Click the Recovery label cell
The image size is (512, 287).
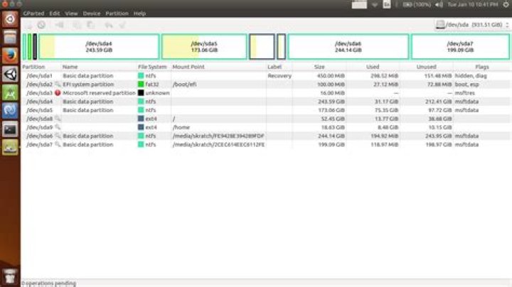point(279,76)
